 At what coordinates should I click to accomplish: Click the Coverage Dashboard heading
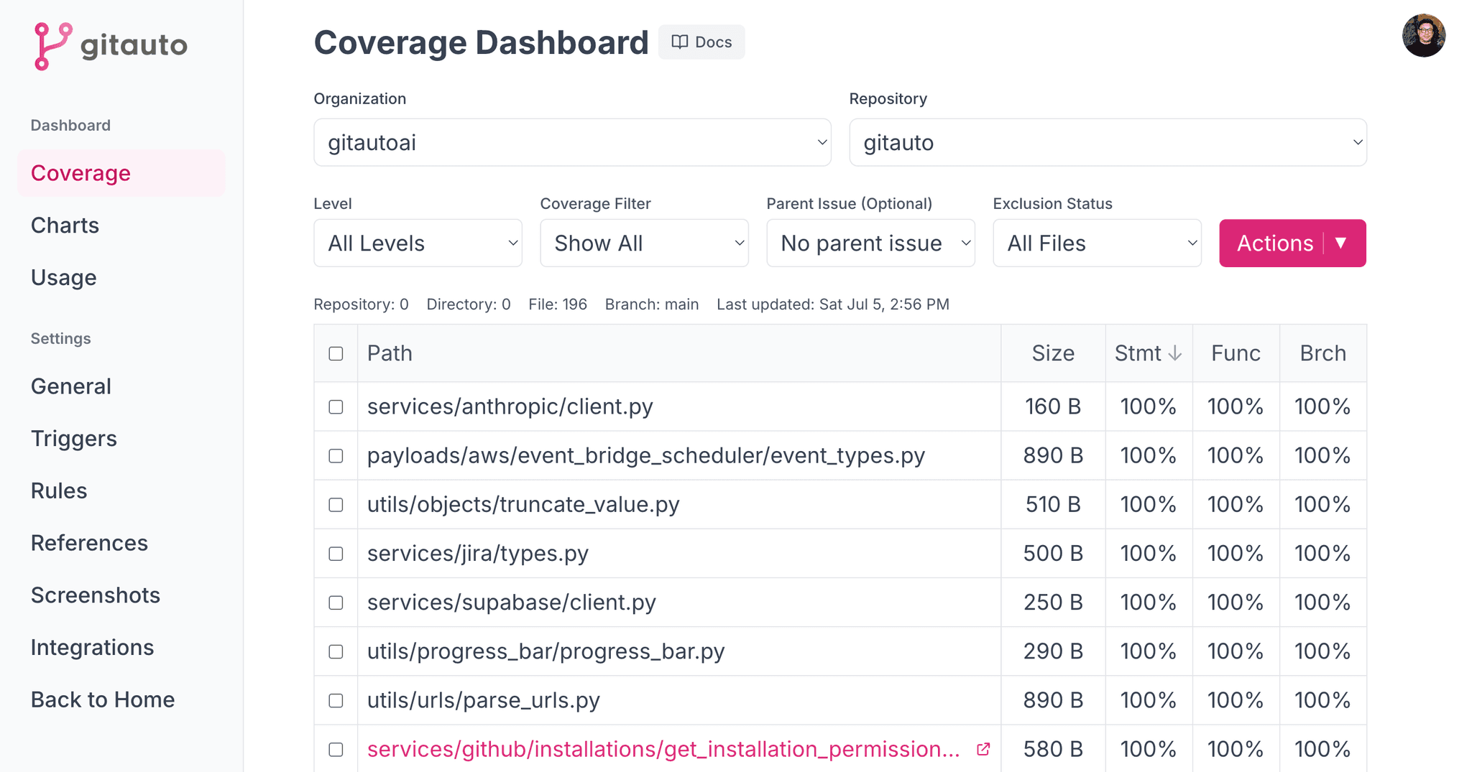(481, 42)
